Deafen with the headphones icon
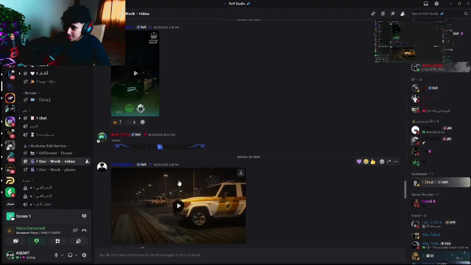This screenshot has height=265, width=471. click(70, 255)
